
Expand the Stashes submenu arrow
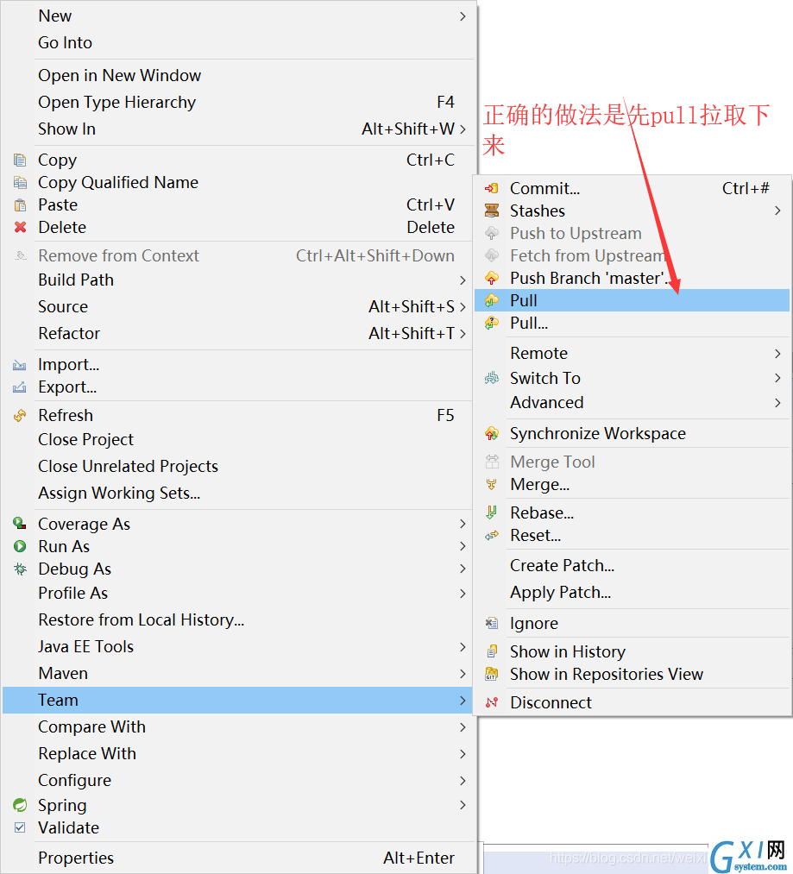click(777, 211)
